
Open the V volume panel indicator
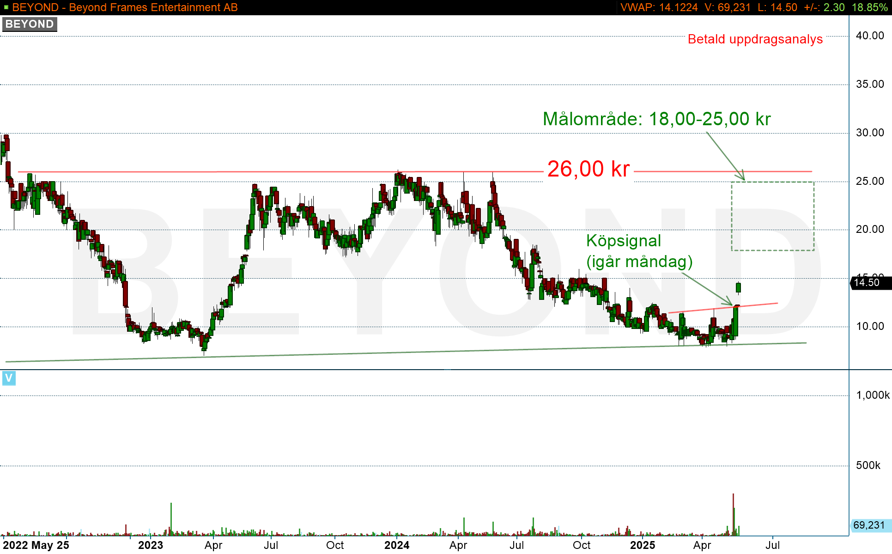point(9,378)
